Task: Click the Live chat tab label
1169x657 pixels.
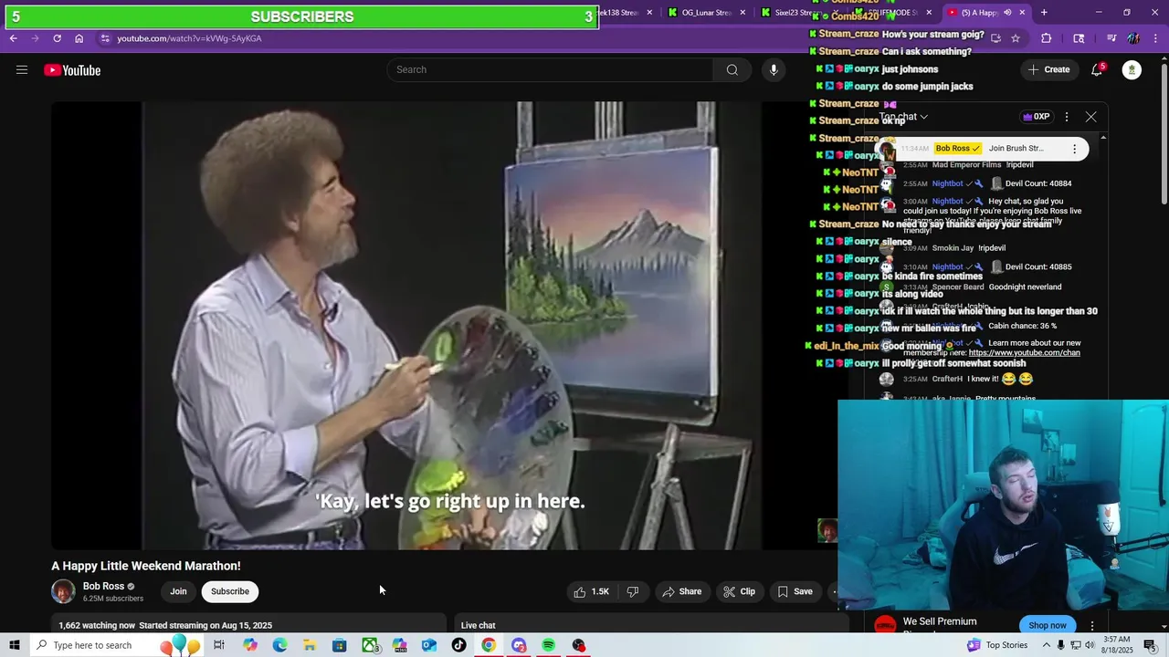Action: pyautogui.click(x=478, y=626)
